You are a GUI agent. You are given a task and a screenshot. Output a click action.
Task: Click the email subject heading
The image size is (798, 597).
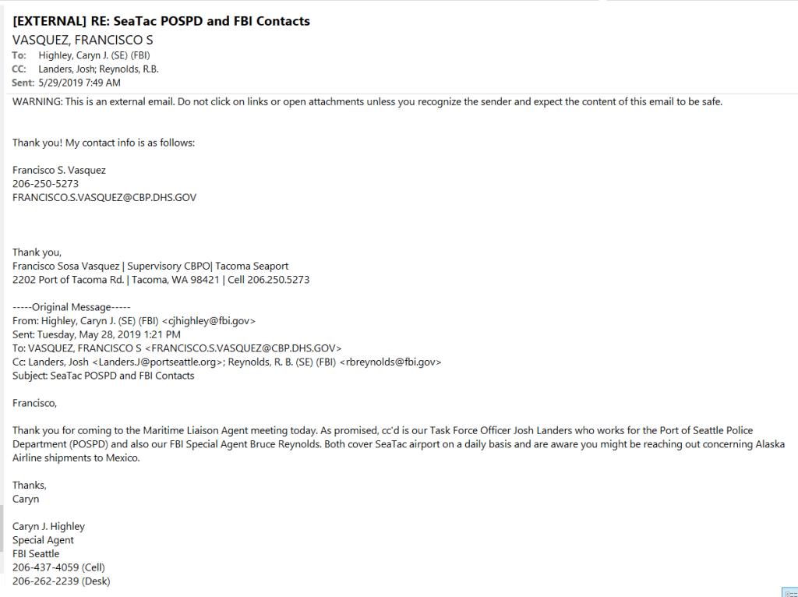pos(161,21)
